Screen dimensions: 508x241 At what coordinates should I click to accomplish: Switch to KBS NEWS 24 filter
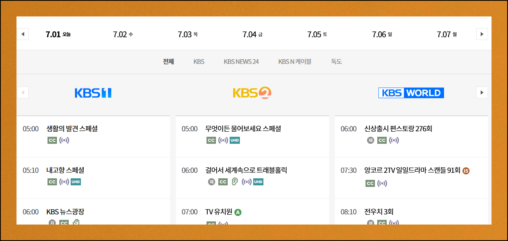point(241,62)
